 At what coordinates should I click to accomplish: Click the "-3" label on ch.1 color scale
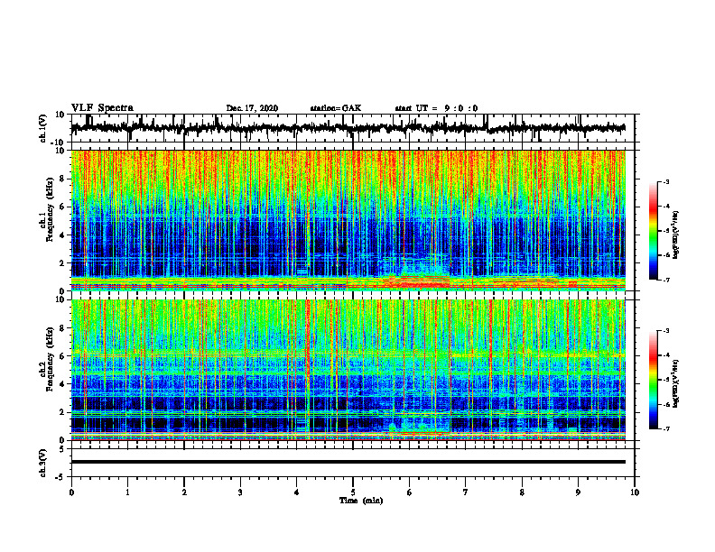click(665, 181)
